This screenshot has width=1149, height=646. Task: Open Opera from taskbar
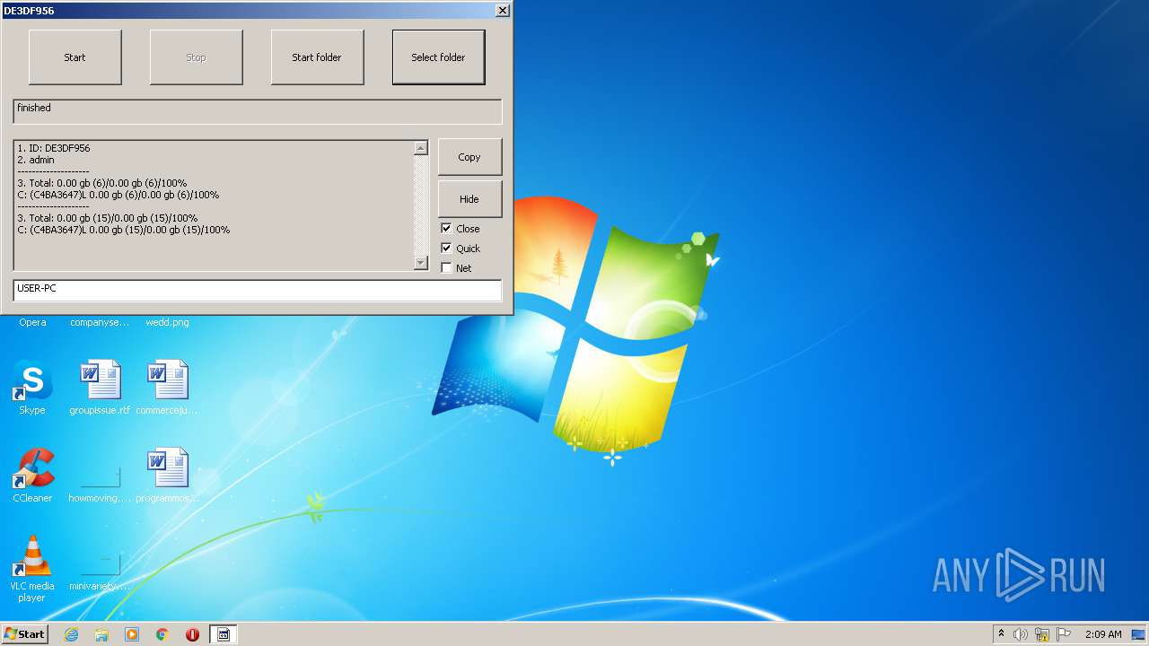click(x=192, y=634)
